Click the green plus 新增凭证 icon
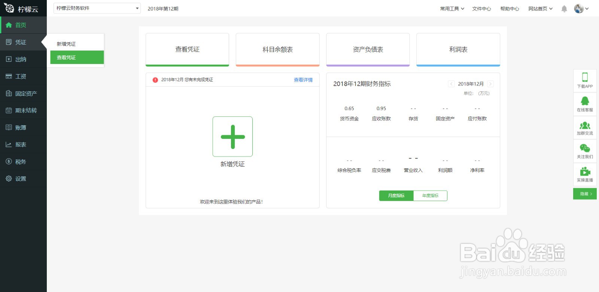The image size is (599, 292). [x=232, y=137]
